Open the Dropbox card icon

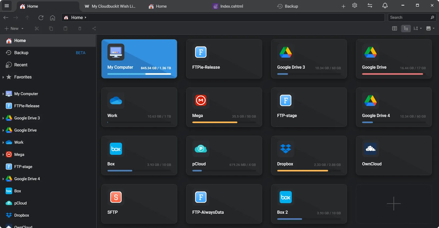(x=286, y=149)
